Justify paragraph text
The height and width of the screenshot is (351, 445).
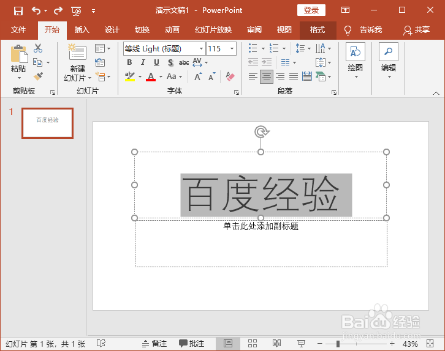[294, 76]
